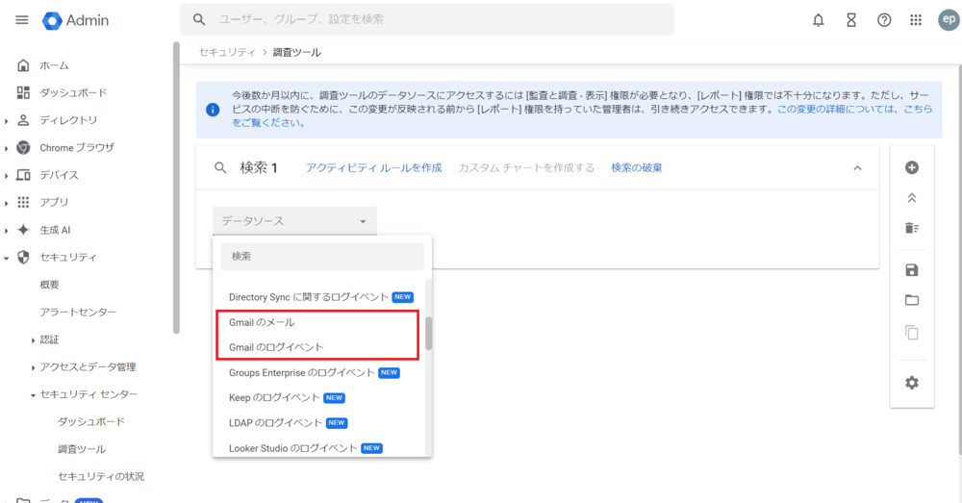Select LDAP のログイベント
The height and width of the screenshot is (503, 962).
pos(320,422)
